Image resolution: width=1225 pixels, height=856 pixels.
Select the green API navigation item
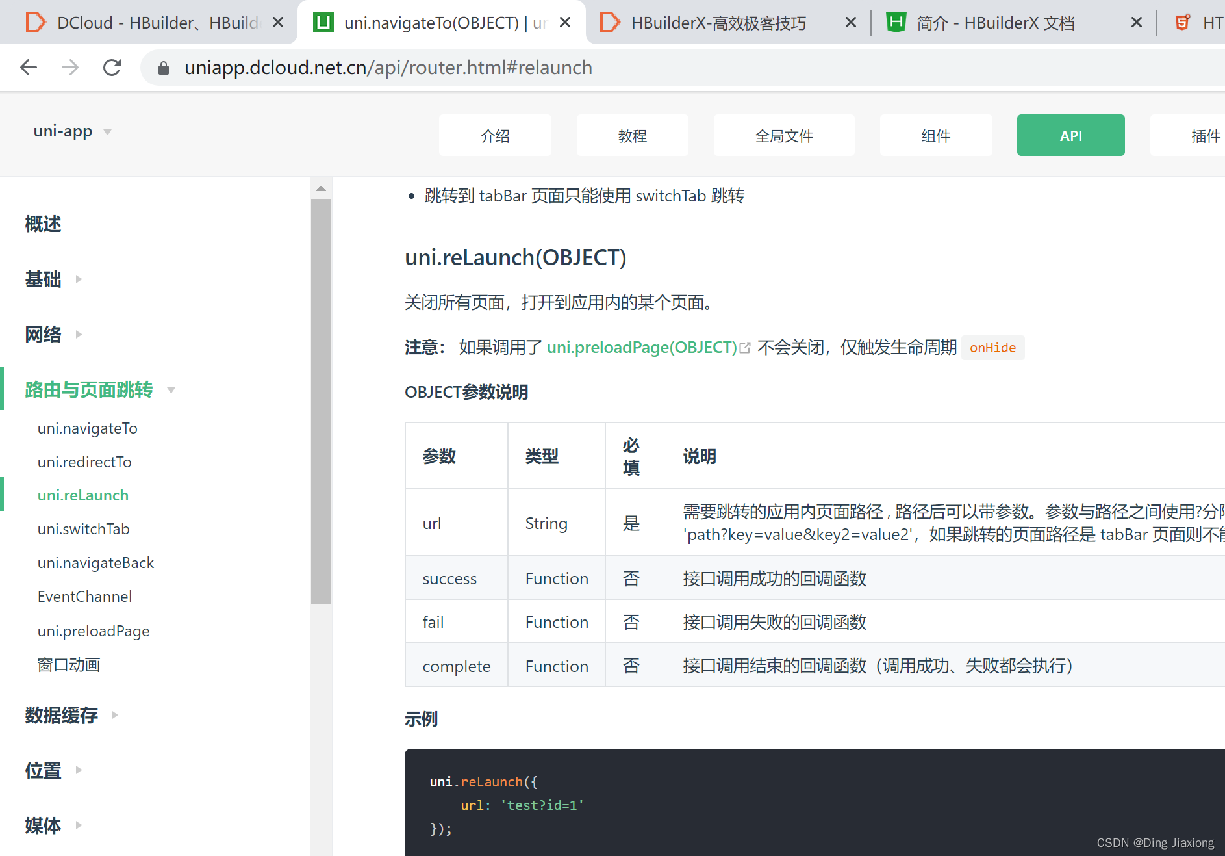pos(1071,135)
